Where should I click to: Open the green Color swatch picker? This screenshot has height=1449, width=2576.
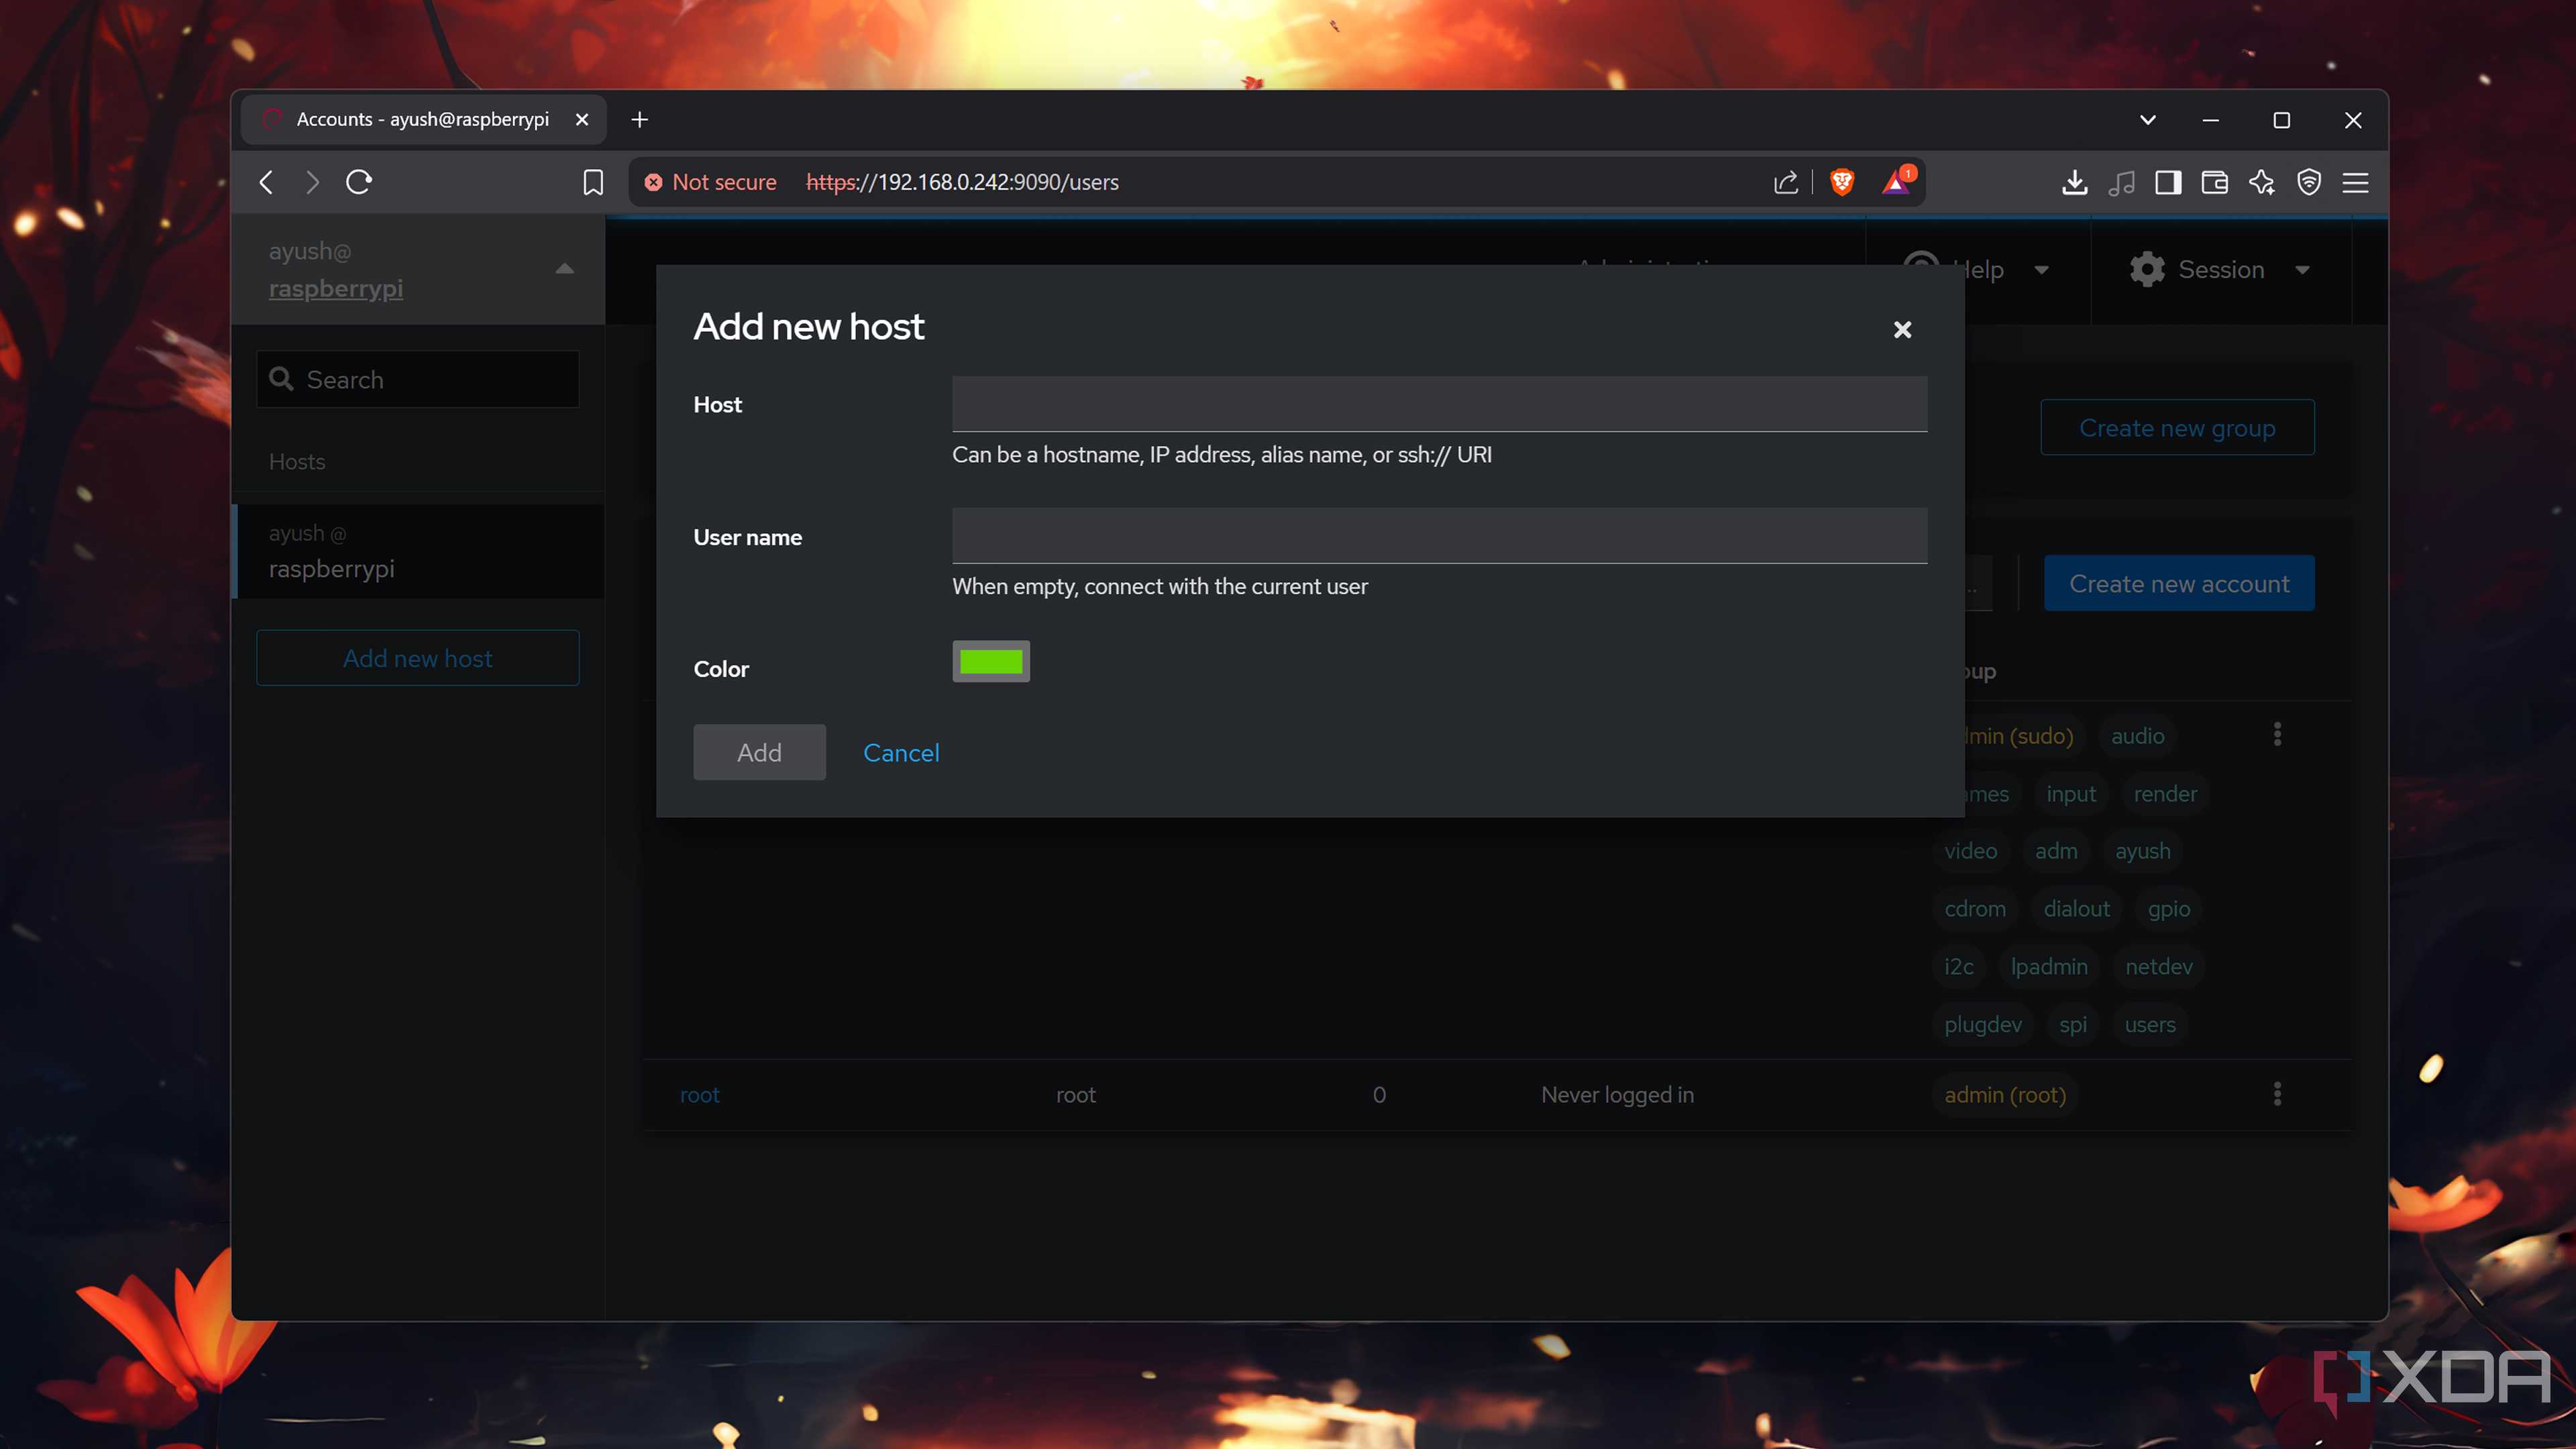coord(990,661)
